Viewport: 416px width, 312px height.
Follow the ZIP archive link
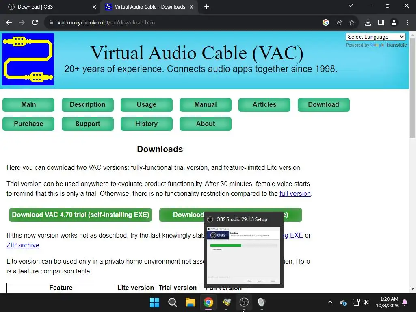pos(23,245)
